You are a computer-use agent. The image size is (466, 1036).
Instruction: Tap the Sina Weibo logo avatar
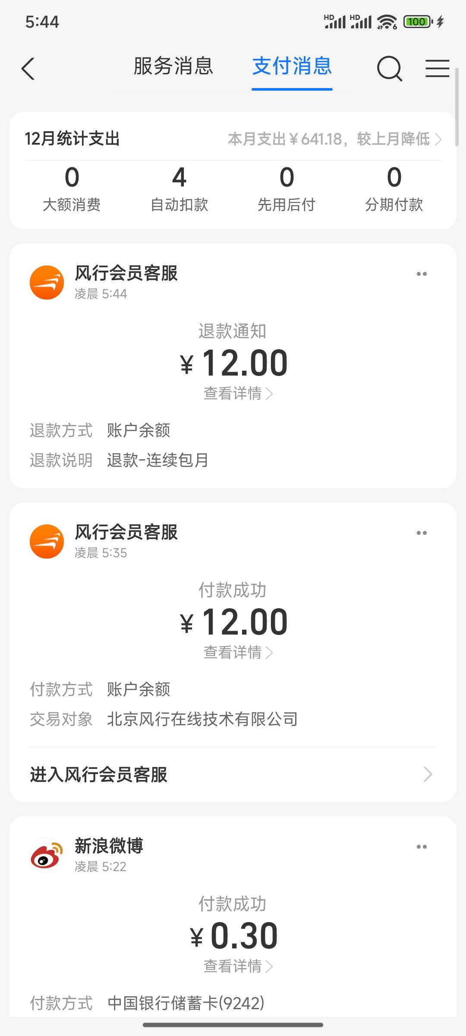point(47,855)
